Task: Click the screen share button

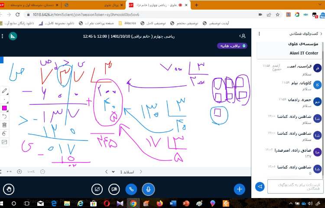Action: pos(97,189)
